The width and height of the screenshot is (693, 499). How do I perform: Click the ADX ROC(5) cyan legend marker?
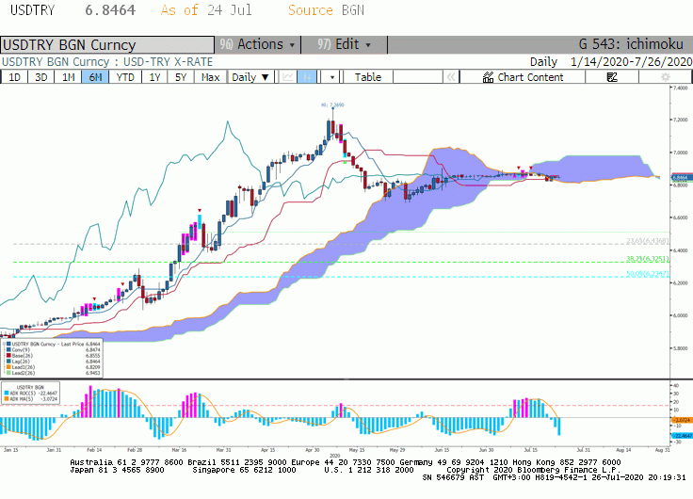(x=7, y=393)
